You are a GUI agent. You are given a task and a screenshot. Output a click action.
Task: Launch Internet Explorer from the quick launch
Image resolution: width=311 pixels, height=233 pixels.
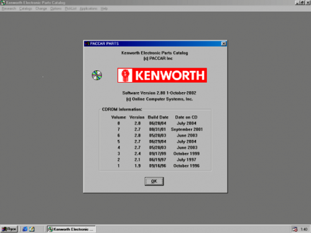tap(25, 229)
